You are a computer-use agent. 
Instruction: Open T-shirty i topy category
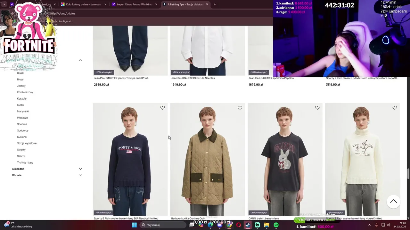[x=25, y=162]
